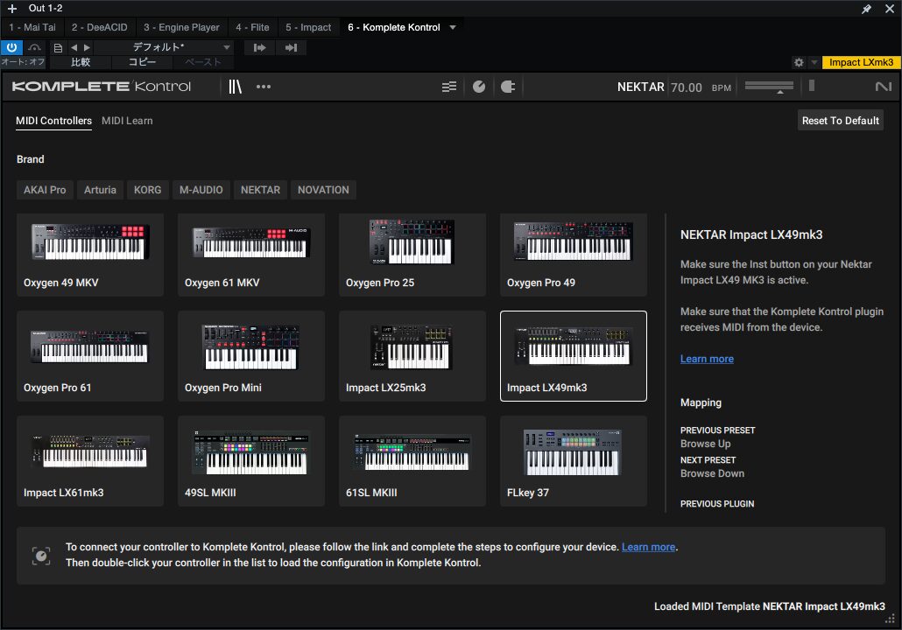Click the controller connect icon in notice
The height and width of the screenshot is (630, 902).
pos(41,556)
